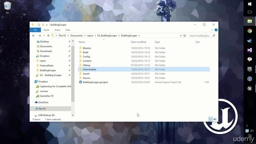256x144 pixels.
Task: Expand the ribbon with chevron
Action: point(212,30)
